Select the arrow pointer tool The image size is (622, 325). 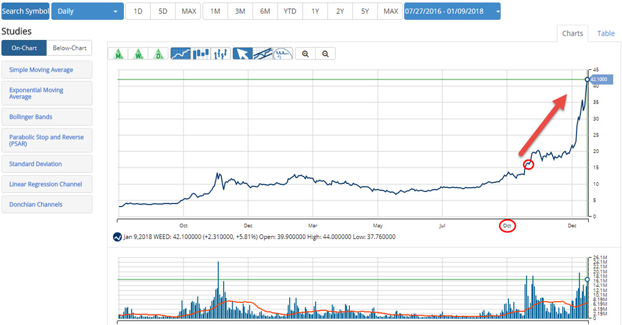pos(243,53)
